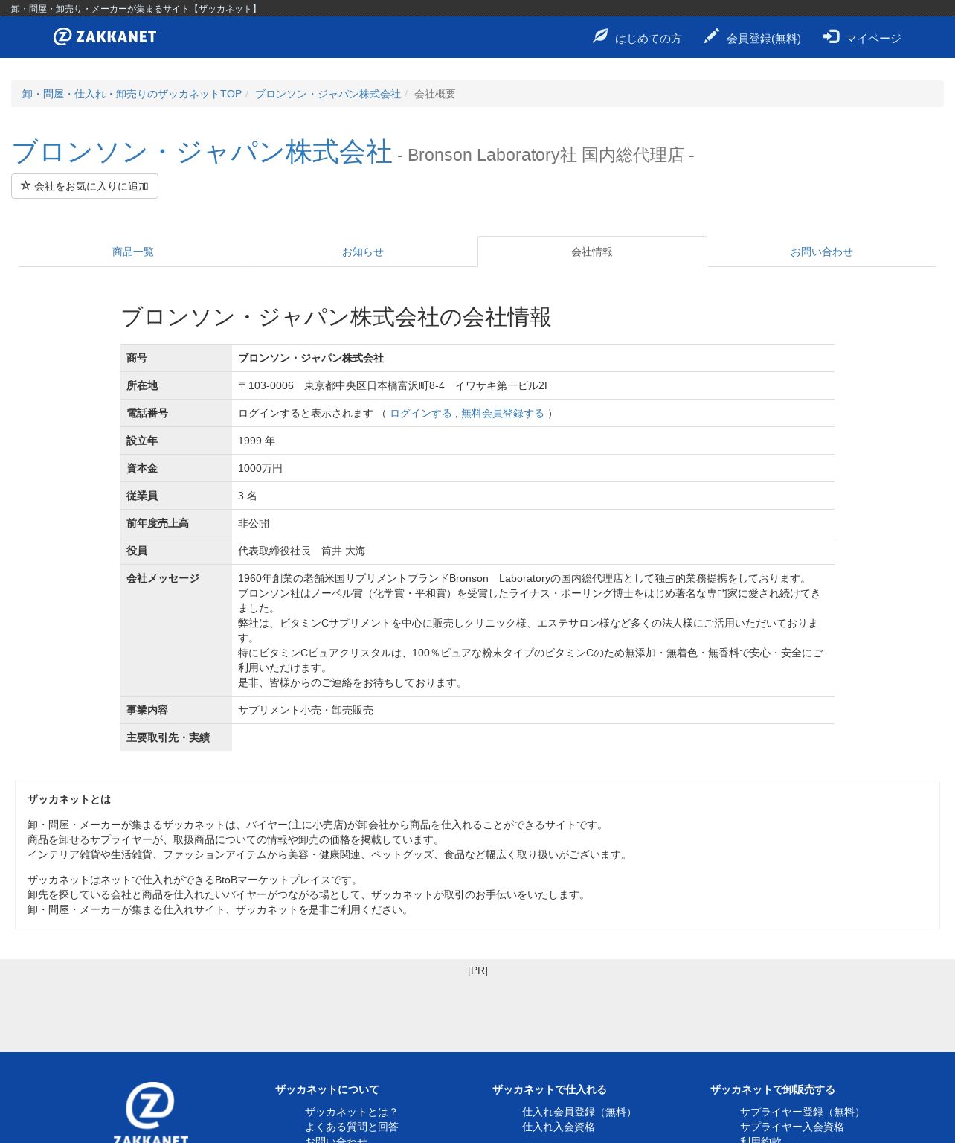This screenshot has width=955, height=1143.
Task: Click the ザッカネットとは heading
Action: point(69,799)
